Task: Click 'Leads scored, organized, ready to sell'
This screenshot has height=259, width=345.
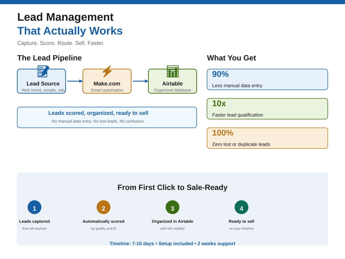Action: [98, 113]
